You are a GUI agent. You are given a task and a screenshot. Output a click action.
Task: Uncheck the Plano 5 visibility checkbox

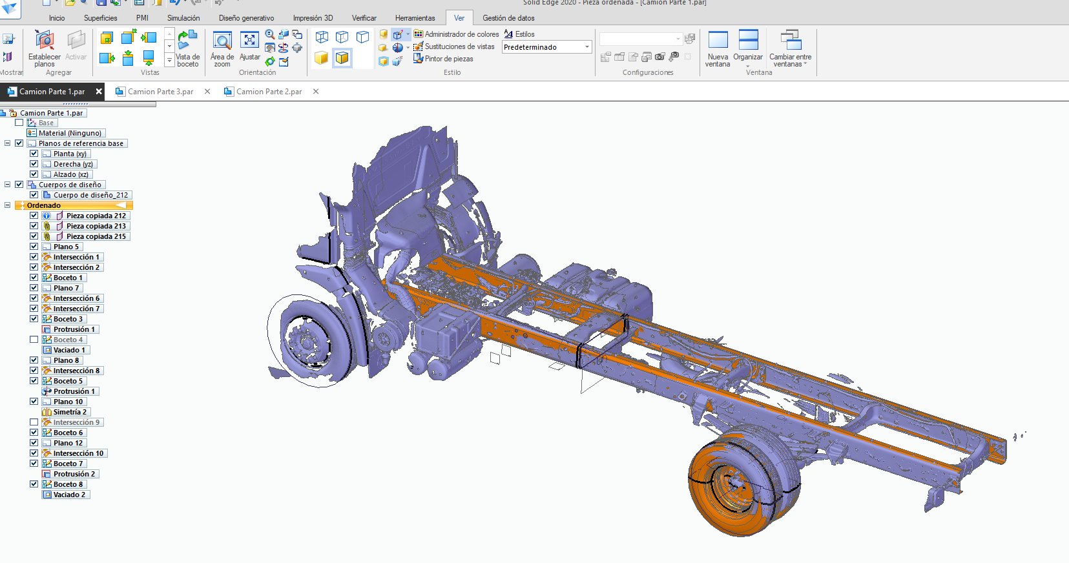(x=34, y=247)
